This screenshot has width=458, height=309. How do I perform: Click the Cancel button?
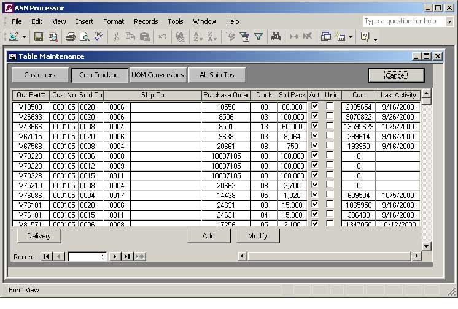click(x=396, y=75)
